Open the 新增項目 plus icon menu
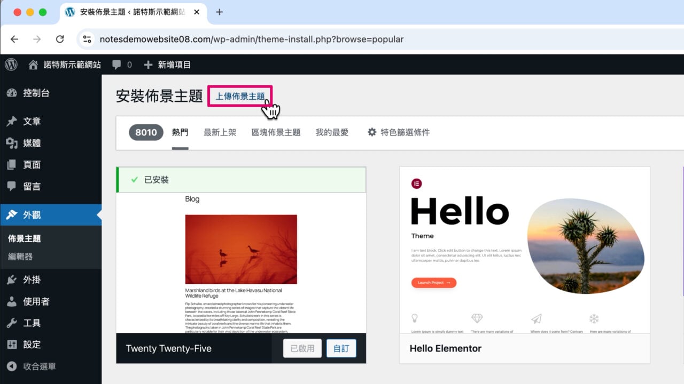 [147, 64]
